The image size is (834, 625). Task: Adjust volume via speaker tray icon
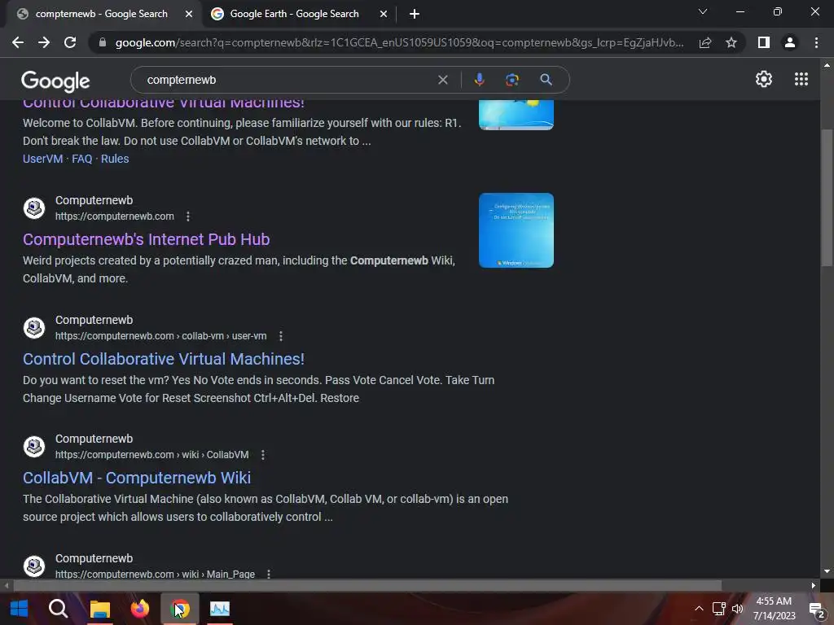click(x=737, y=609)
